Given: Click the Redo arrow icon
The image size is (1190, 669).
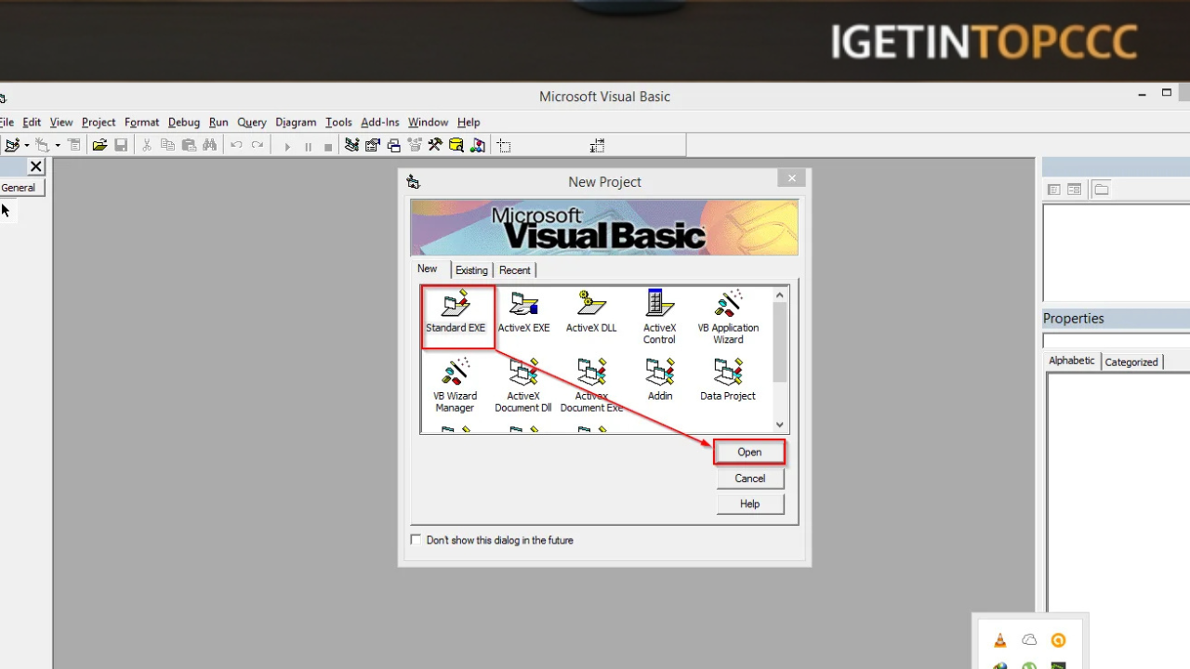Looking at the screenshot, I should pyautogui.click(x=258, y=146).
